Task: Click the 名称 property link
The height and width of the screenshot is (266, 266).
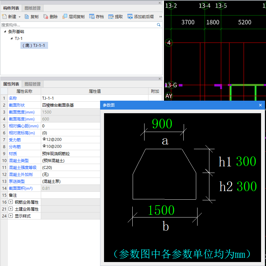Action: (x=13, y=98)
